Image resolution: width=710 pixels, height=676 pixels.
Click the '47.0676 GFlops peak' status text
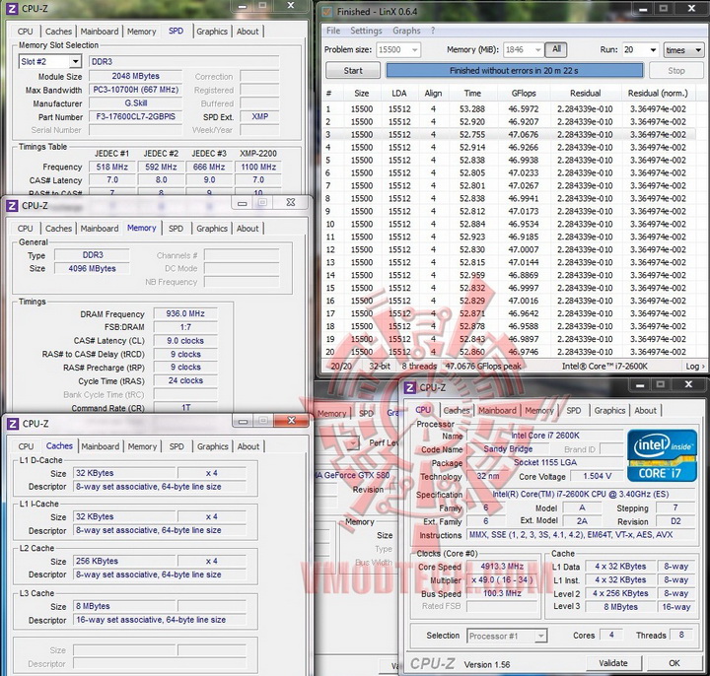[x=483, y=366]
